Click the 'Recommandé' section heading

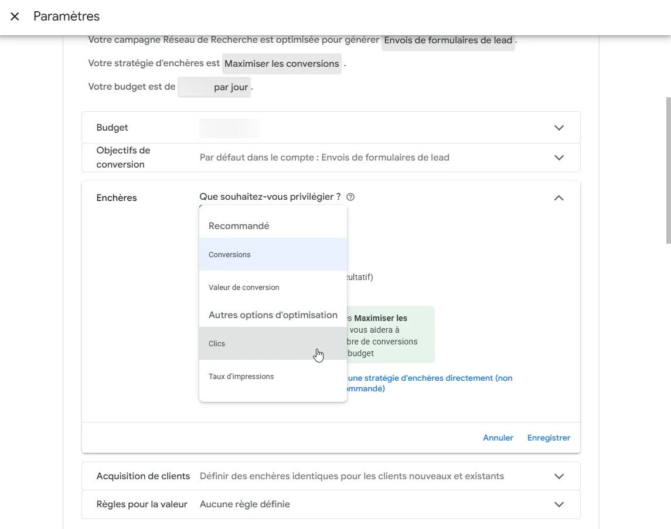[x=239, y=226]
